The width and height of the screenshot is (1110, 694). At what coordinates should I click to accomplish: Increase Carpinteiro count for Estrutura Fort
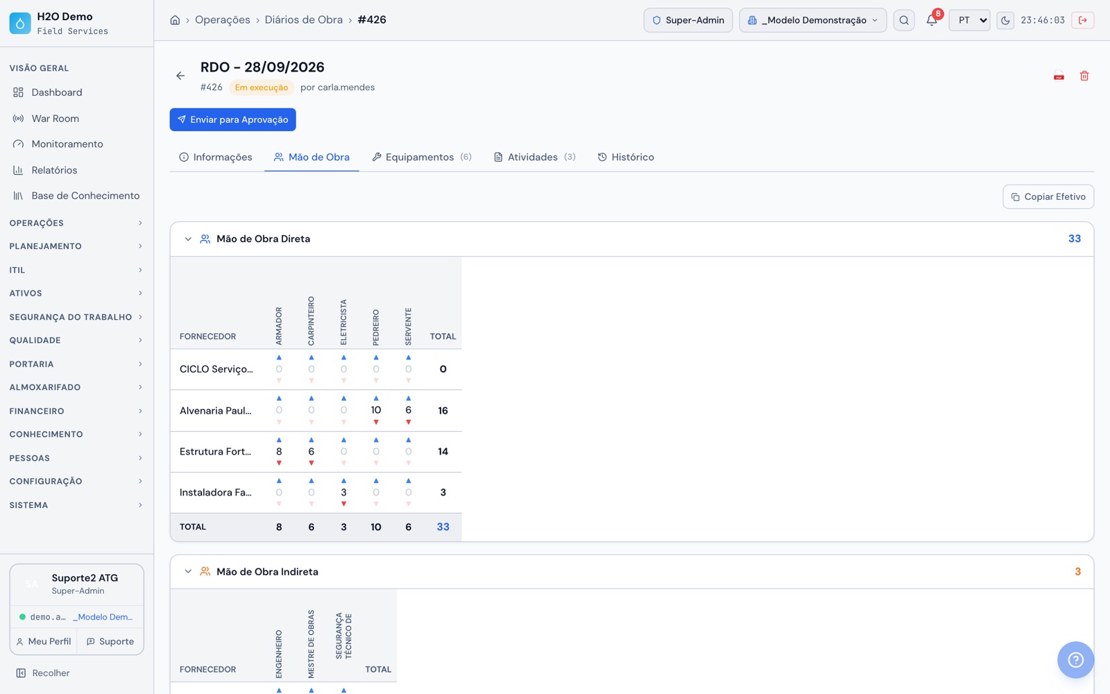311,440
